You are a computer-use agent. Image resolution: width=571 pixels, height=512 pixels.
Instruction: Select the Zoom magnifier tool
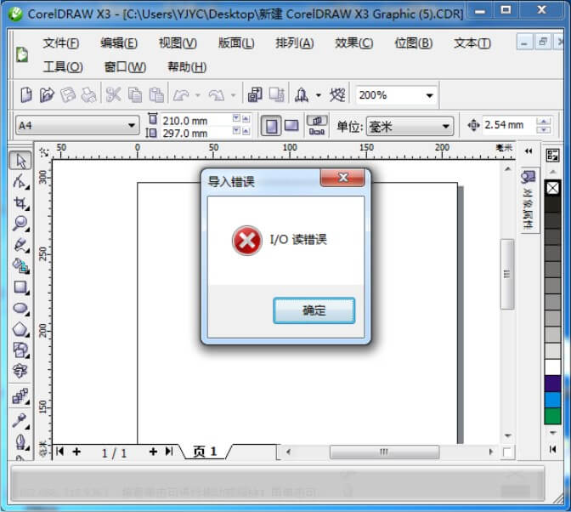20,224
